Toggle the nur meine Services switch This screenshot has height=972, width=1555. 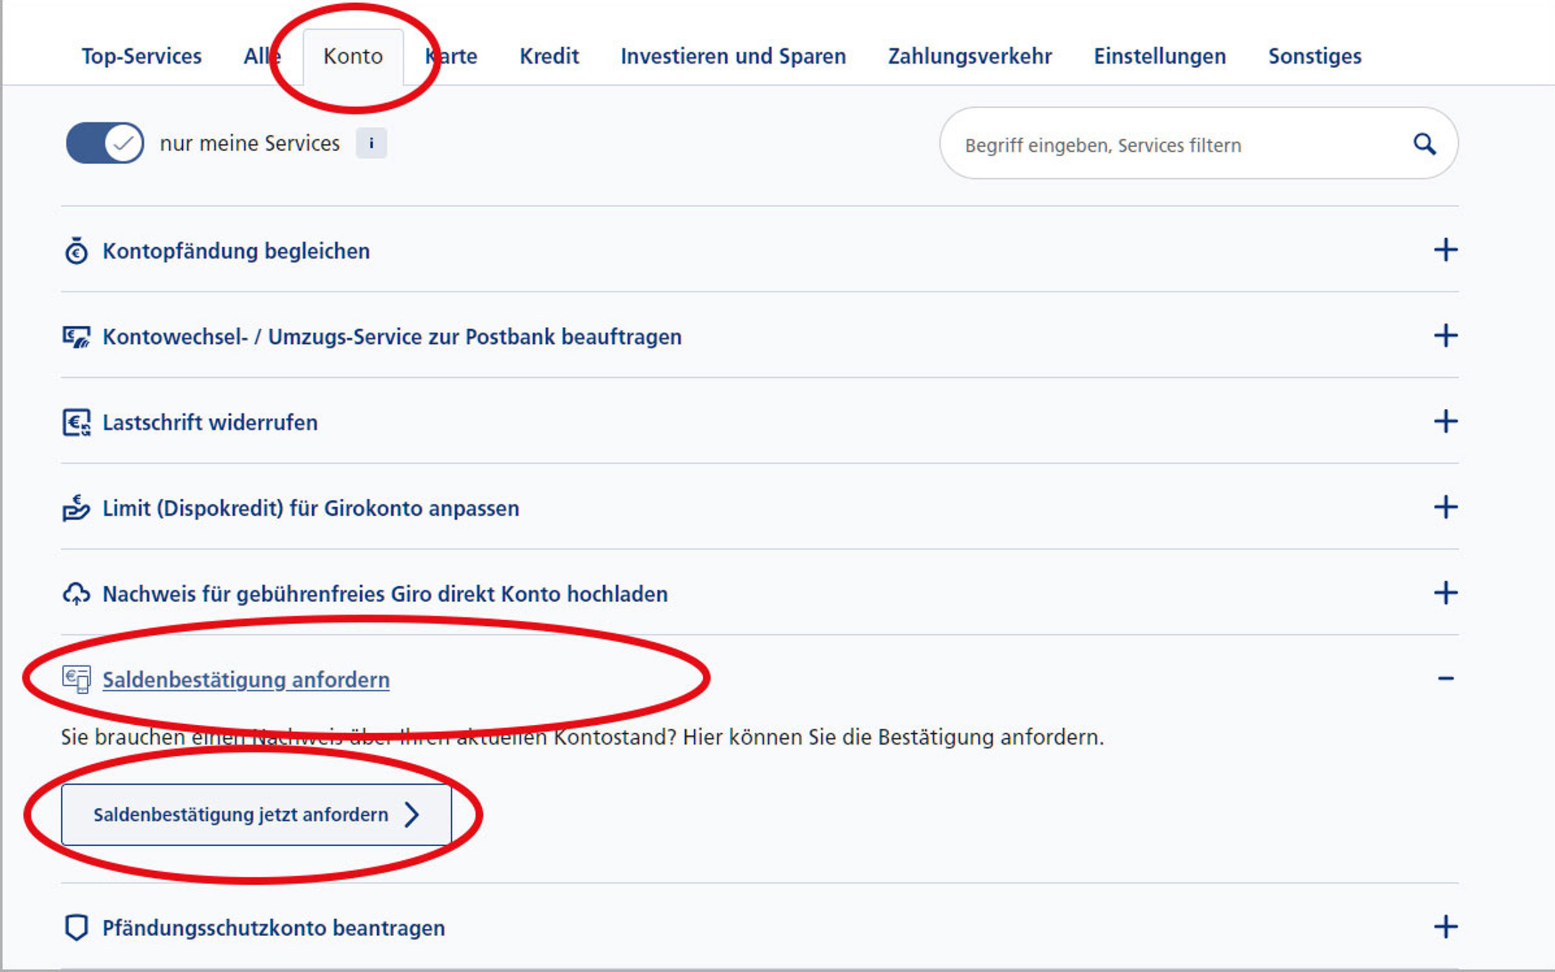(104, 143)
